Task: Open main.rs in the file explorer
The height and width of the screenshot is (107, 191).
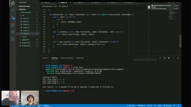Action: point(26,18)
